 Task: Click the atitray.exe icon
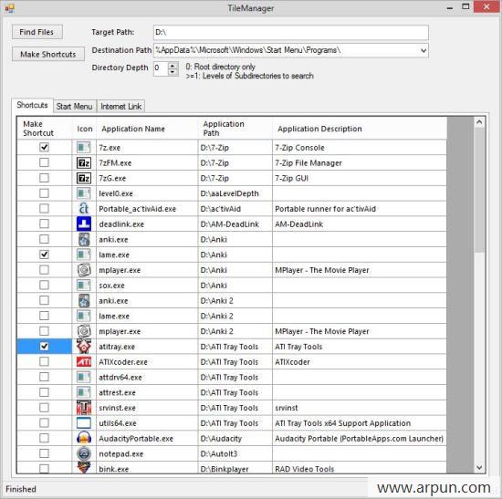[x=84, y=347]
